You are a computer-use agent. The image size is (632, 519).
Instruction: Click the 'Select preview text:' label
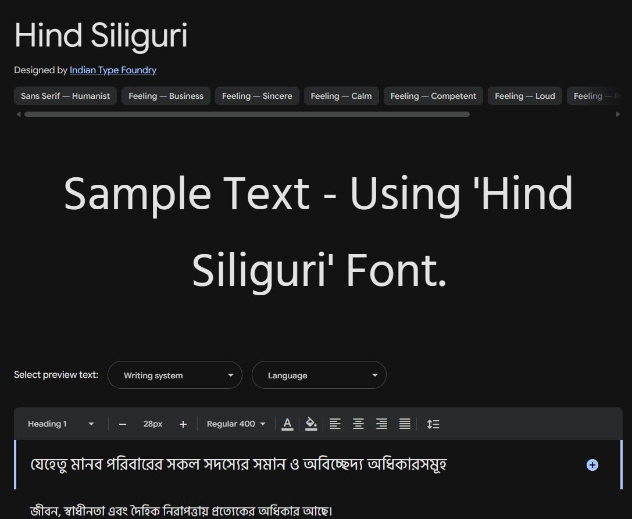tap(56, 375)
